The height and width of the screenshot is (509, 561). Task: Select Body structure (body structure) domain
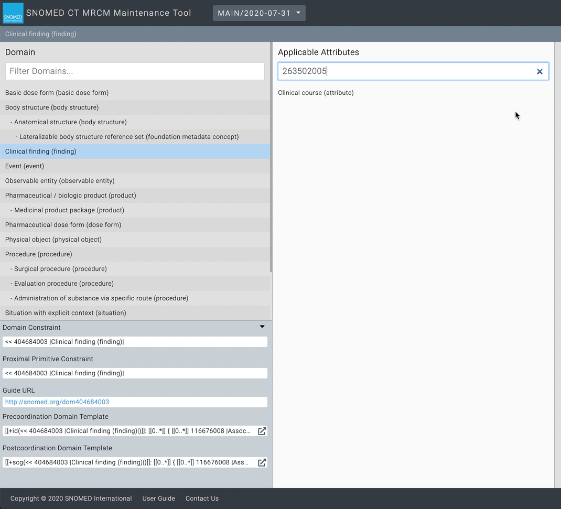(135, 107)
